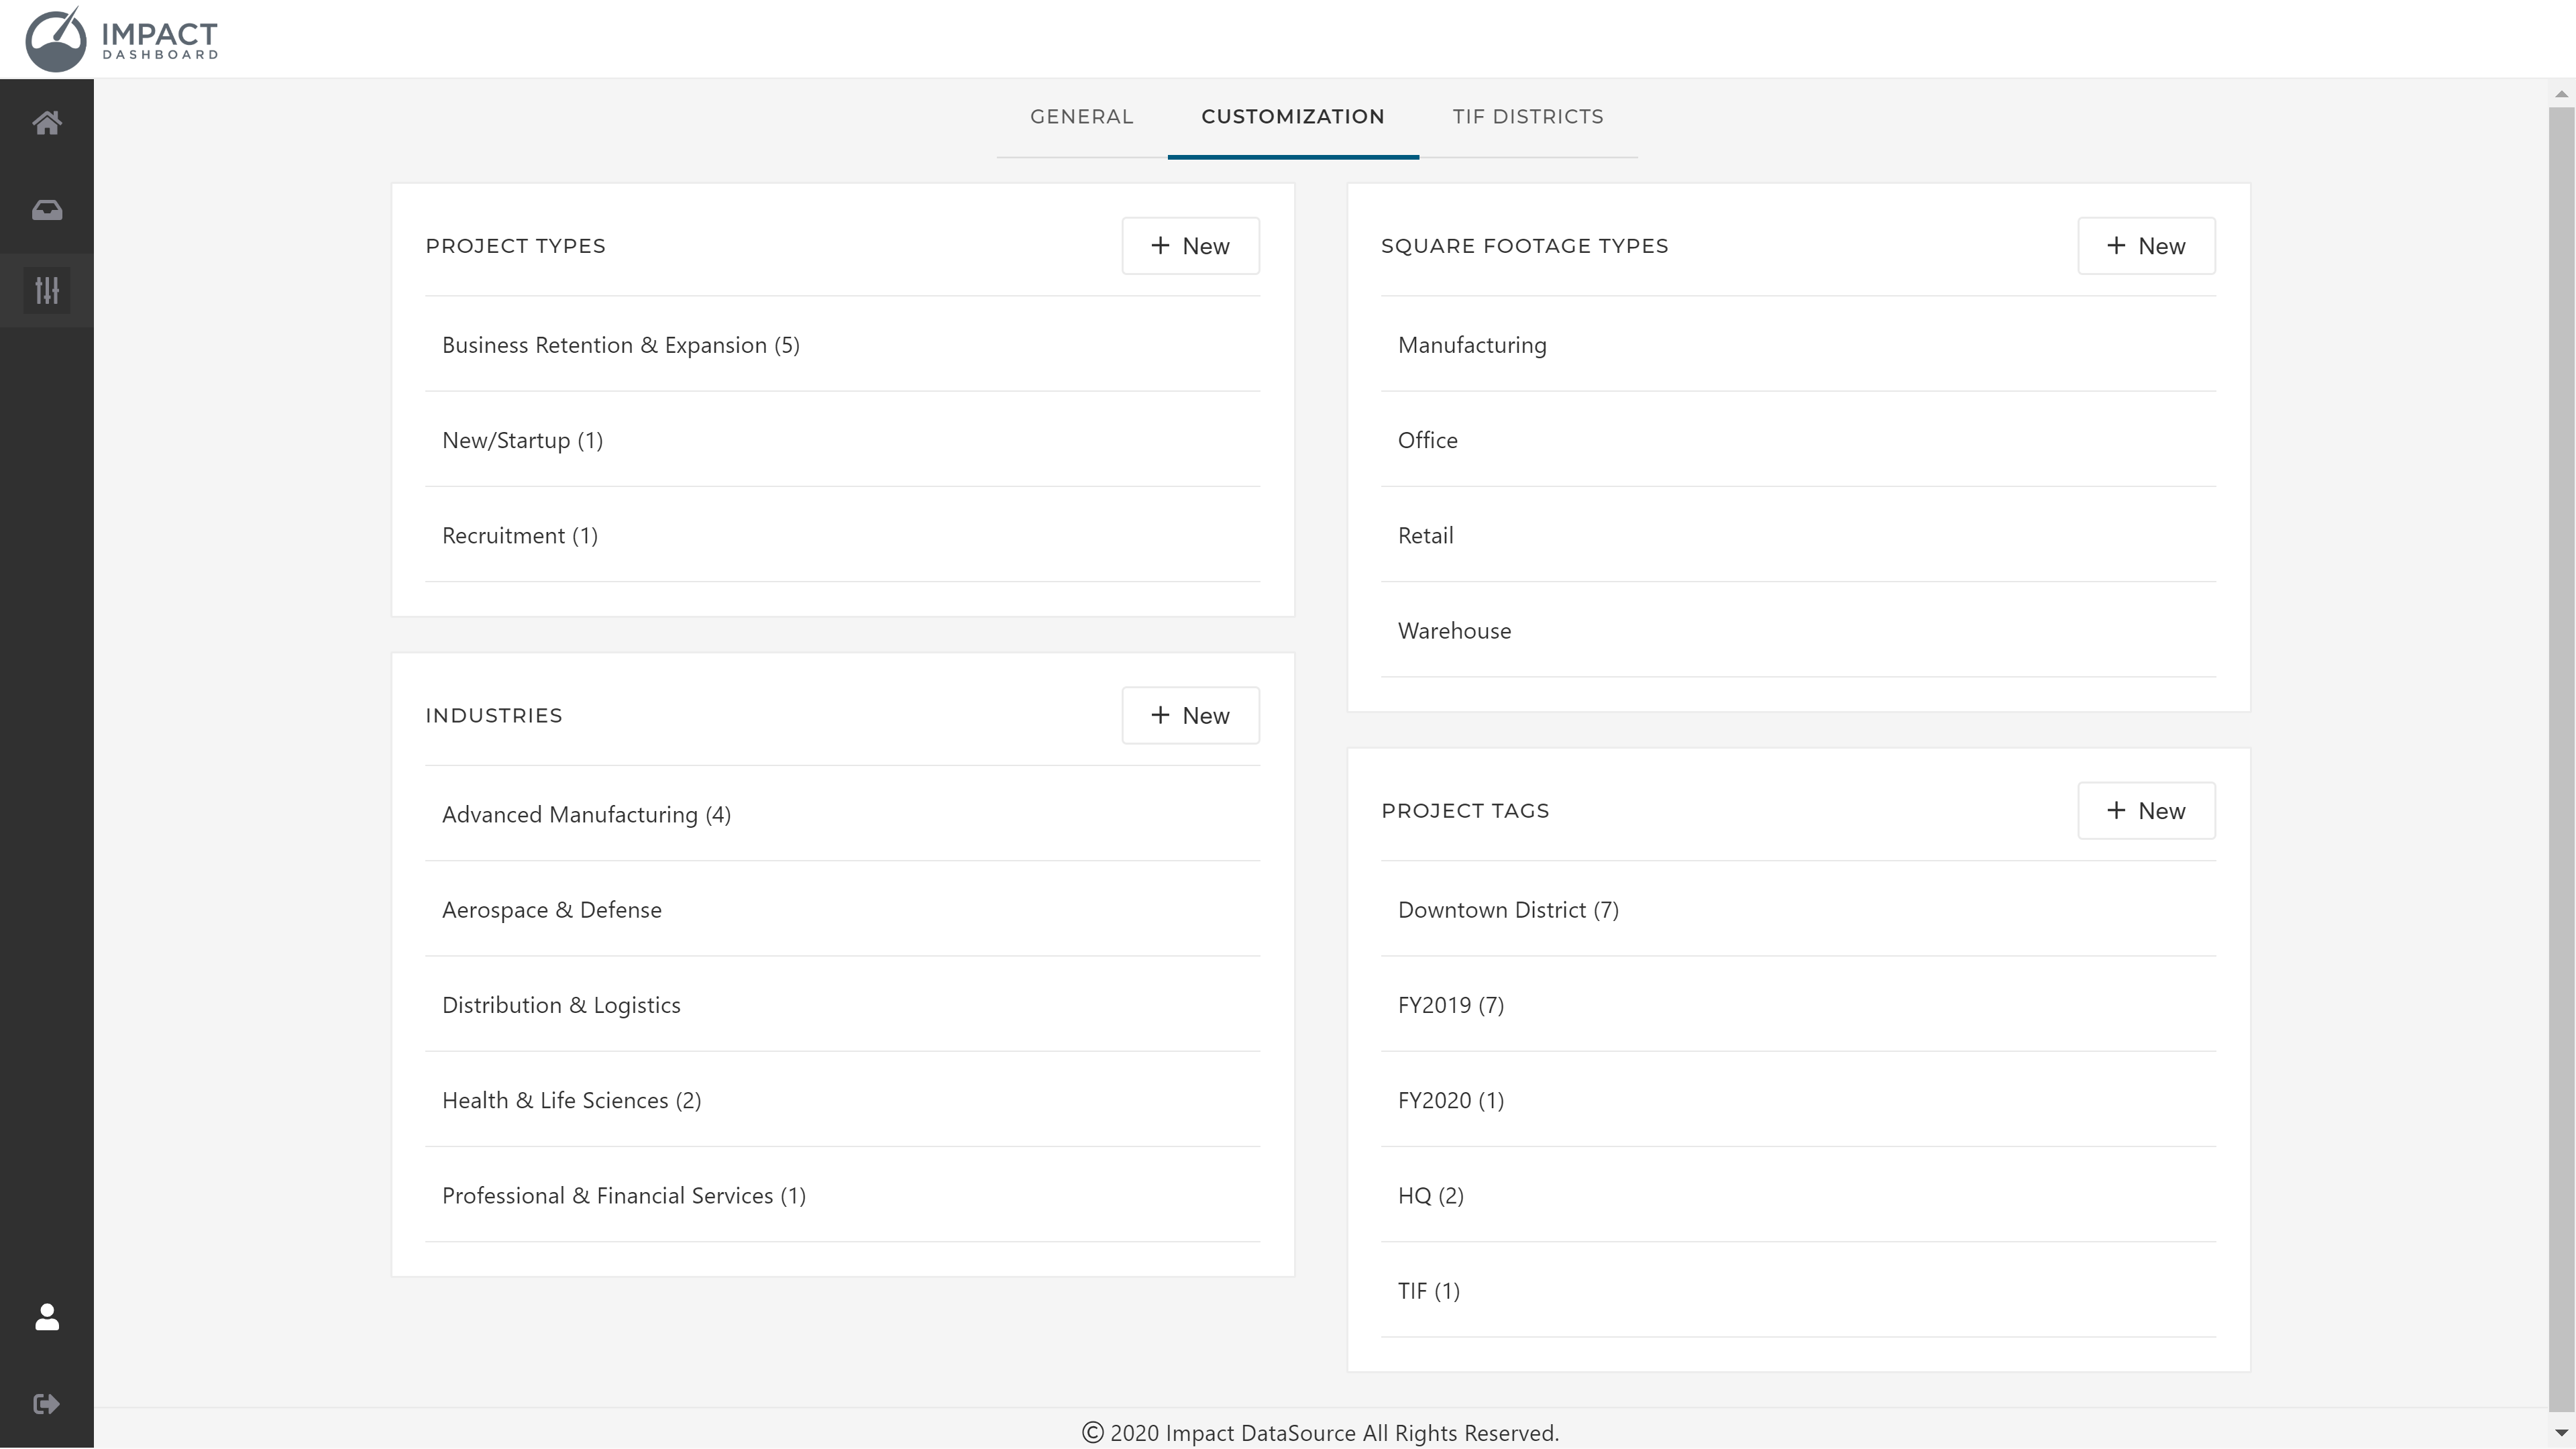
Task: Open the Downtown District (7) tag
Action: pos(1798,910)
